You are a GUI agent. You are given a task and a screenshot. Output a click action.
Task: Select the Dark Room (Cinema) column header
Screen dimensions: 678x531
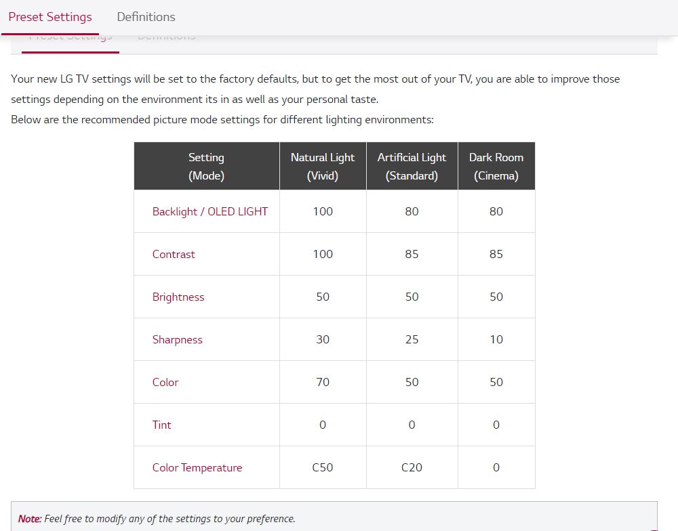coord(496,166)
